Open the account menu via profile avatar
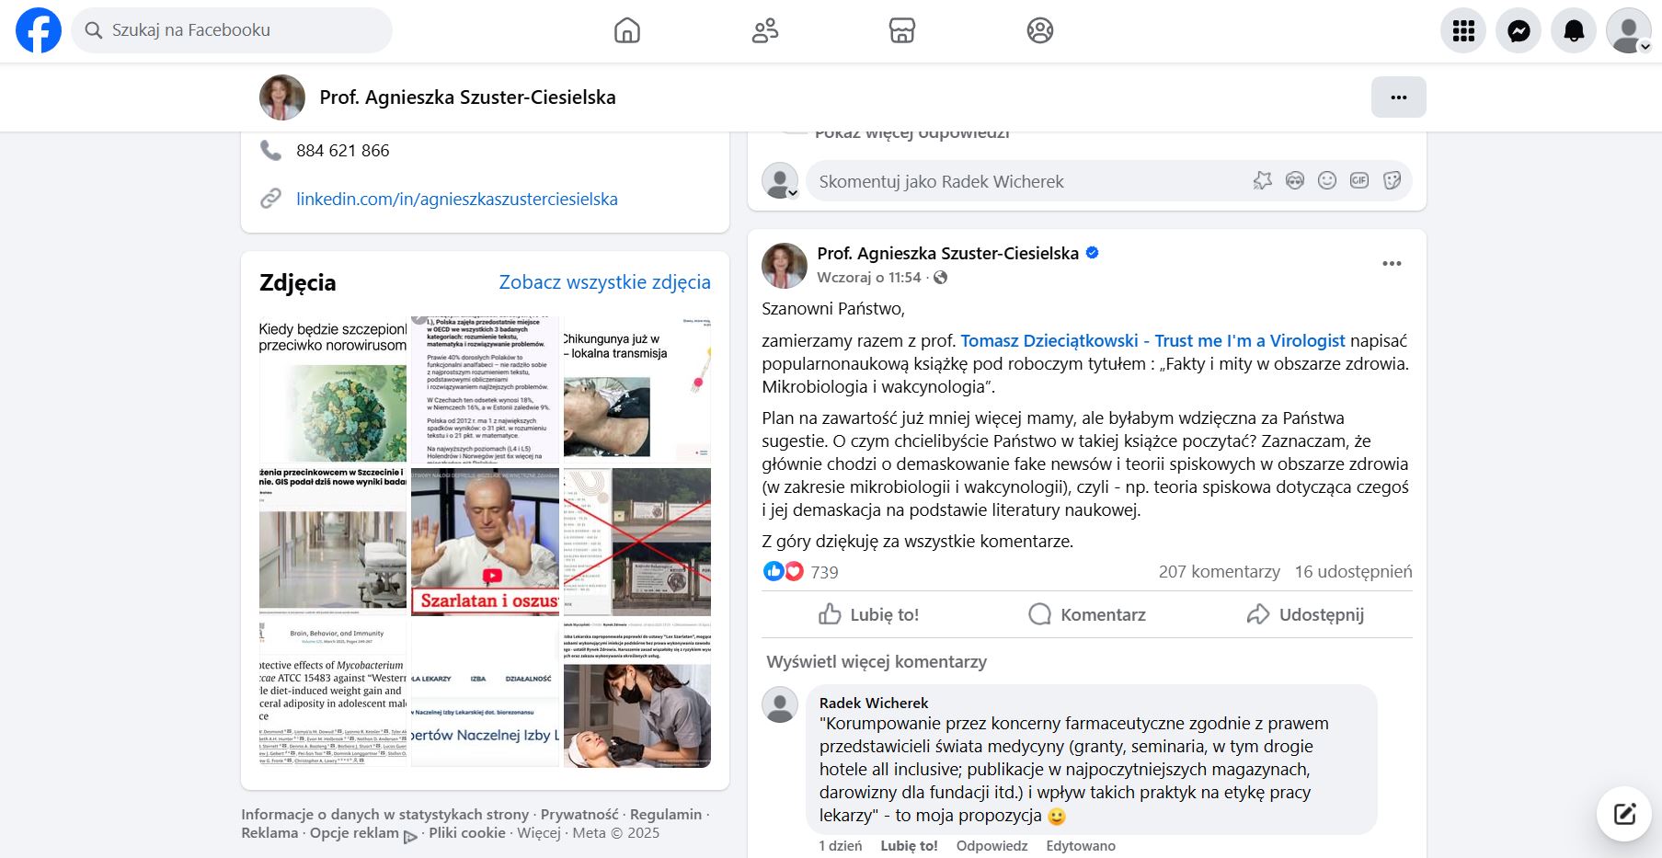The image size is (1662, 858). click(1629, 30)
